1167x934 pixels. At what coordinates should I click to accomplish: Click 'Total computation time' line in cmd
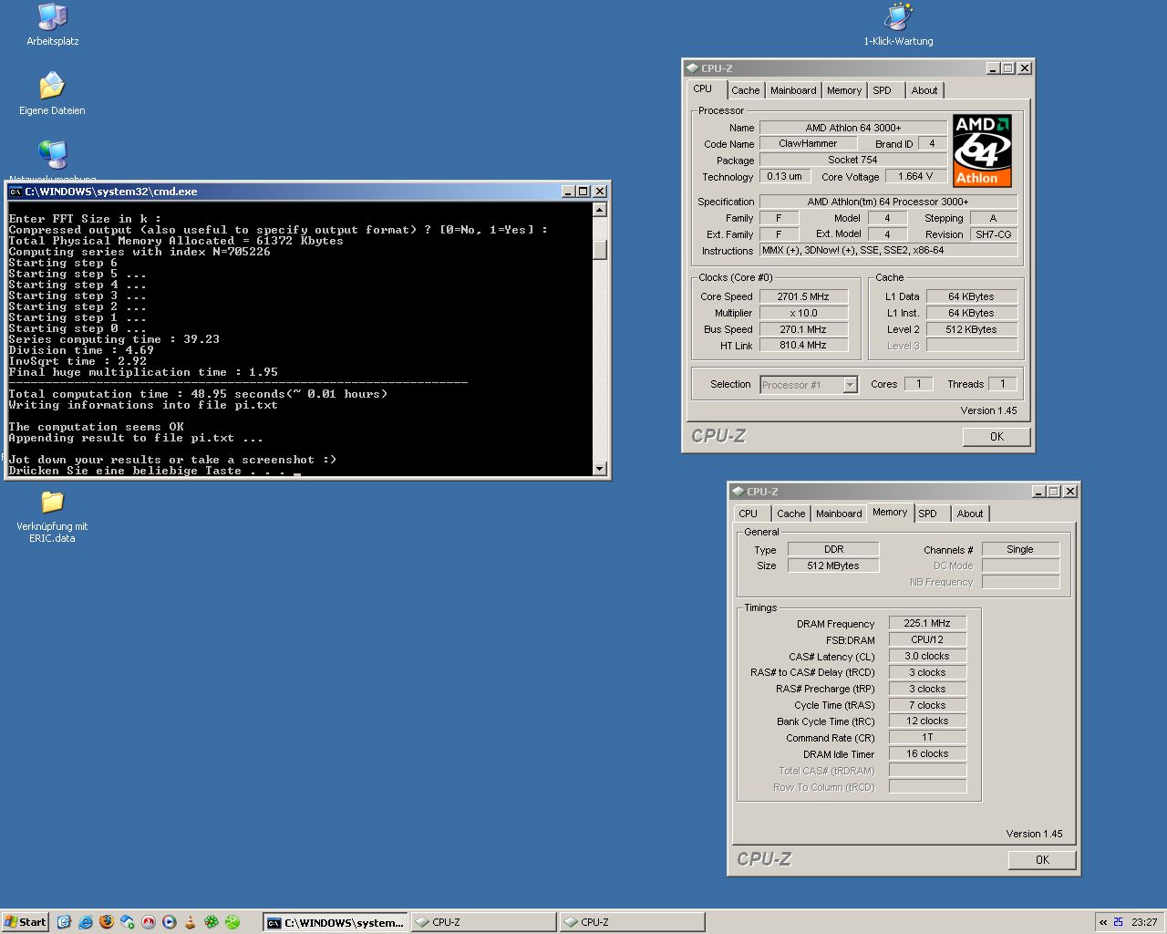coord(198,394)
